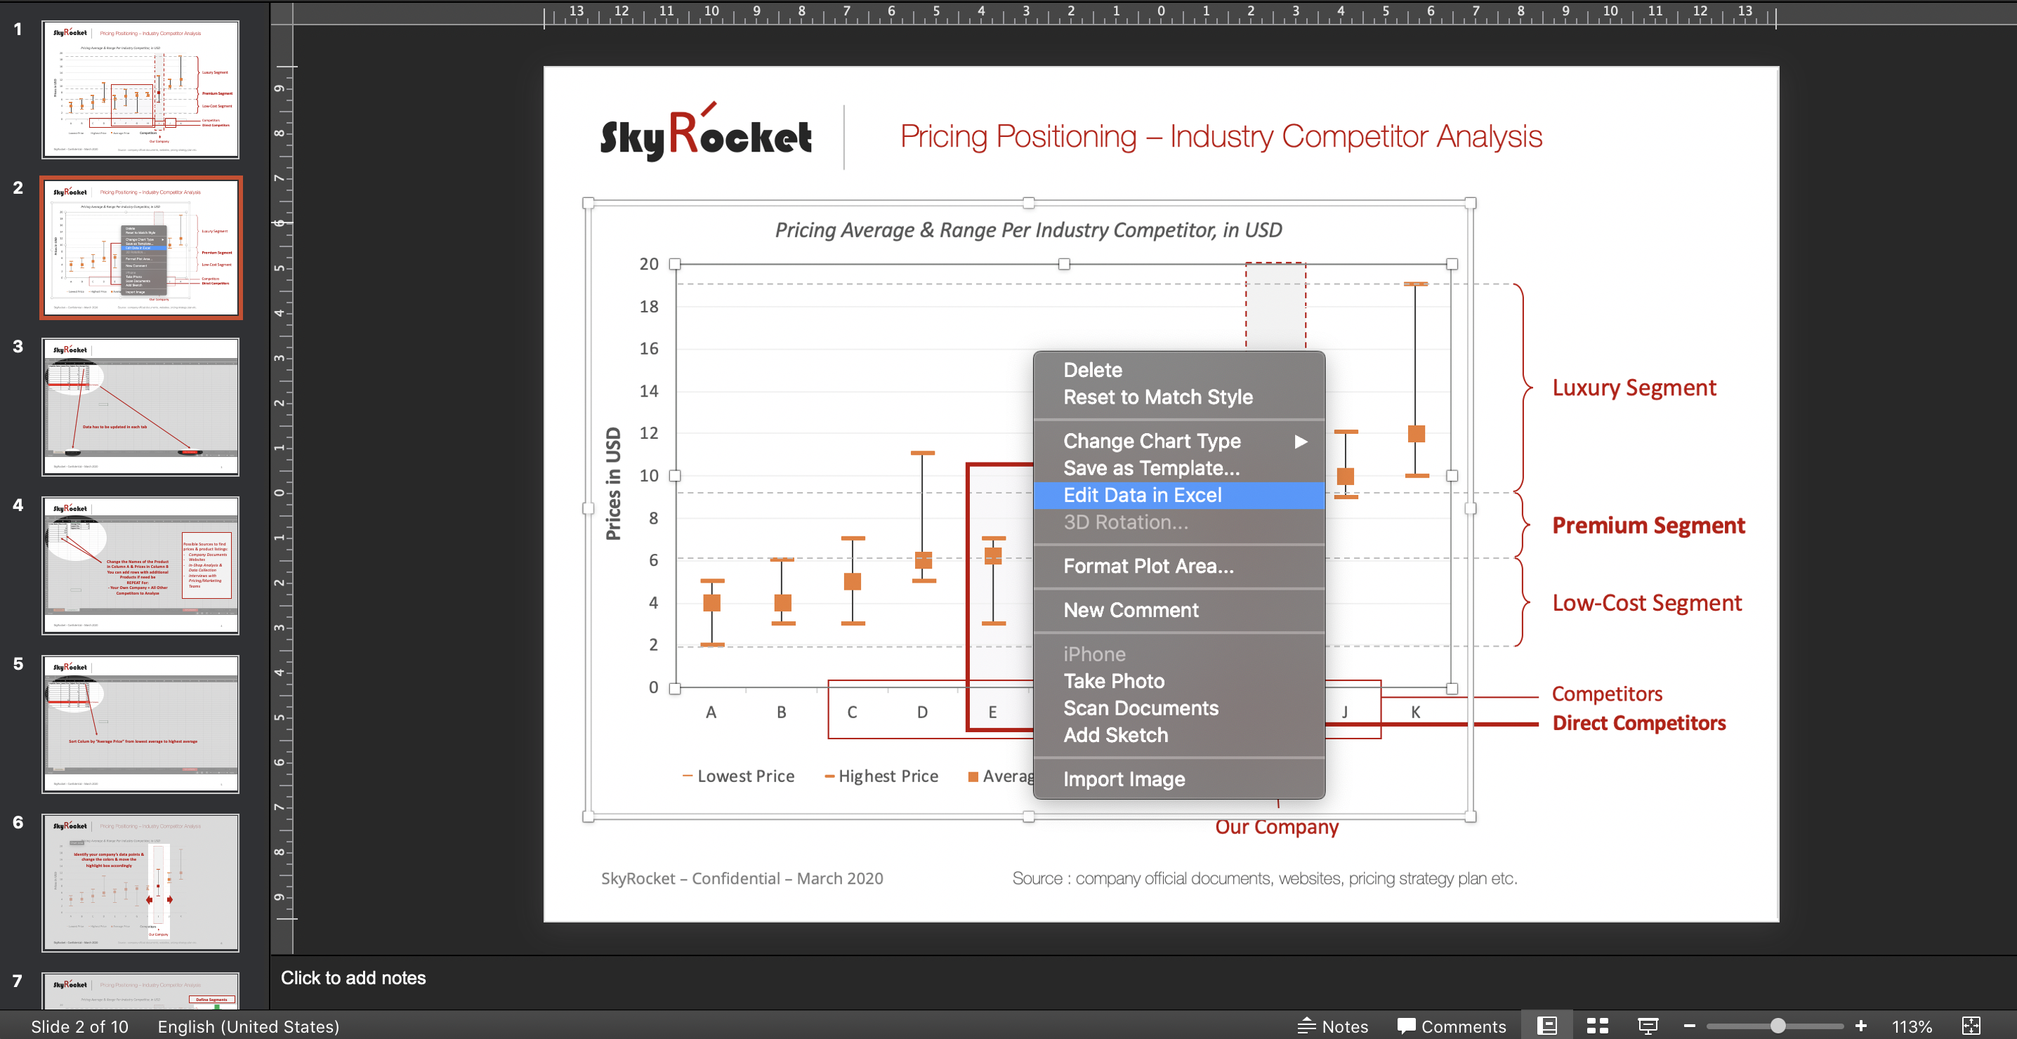This screenshot has width=2017, height=1039.
Task: Click the 113% zoom level
Action: 1911,1026
